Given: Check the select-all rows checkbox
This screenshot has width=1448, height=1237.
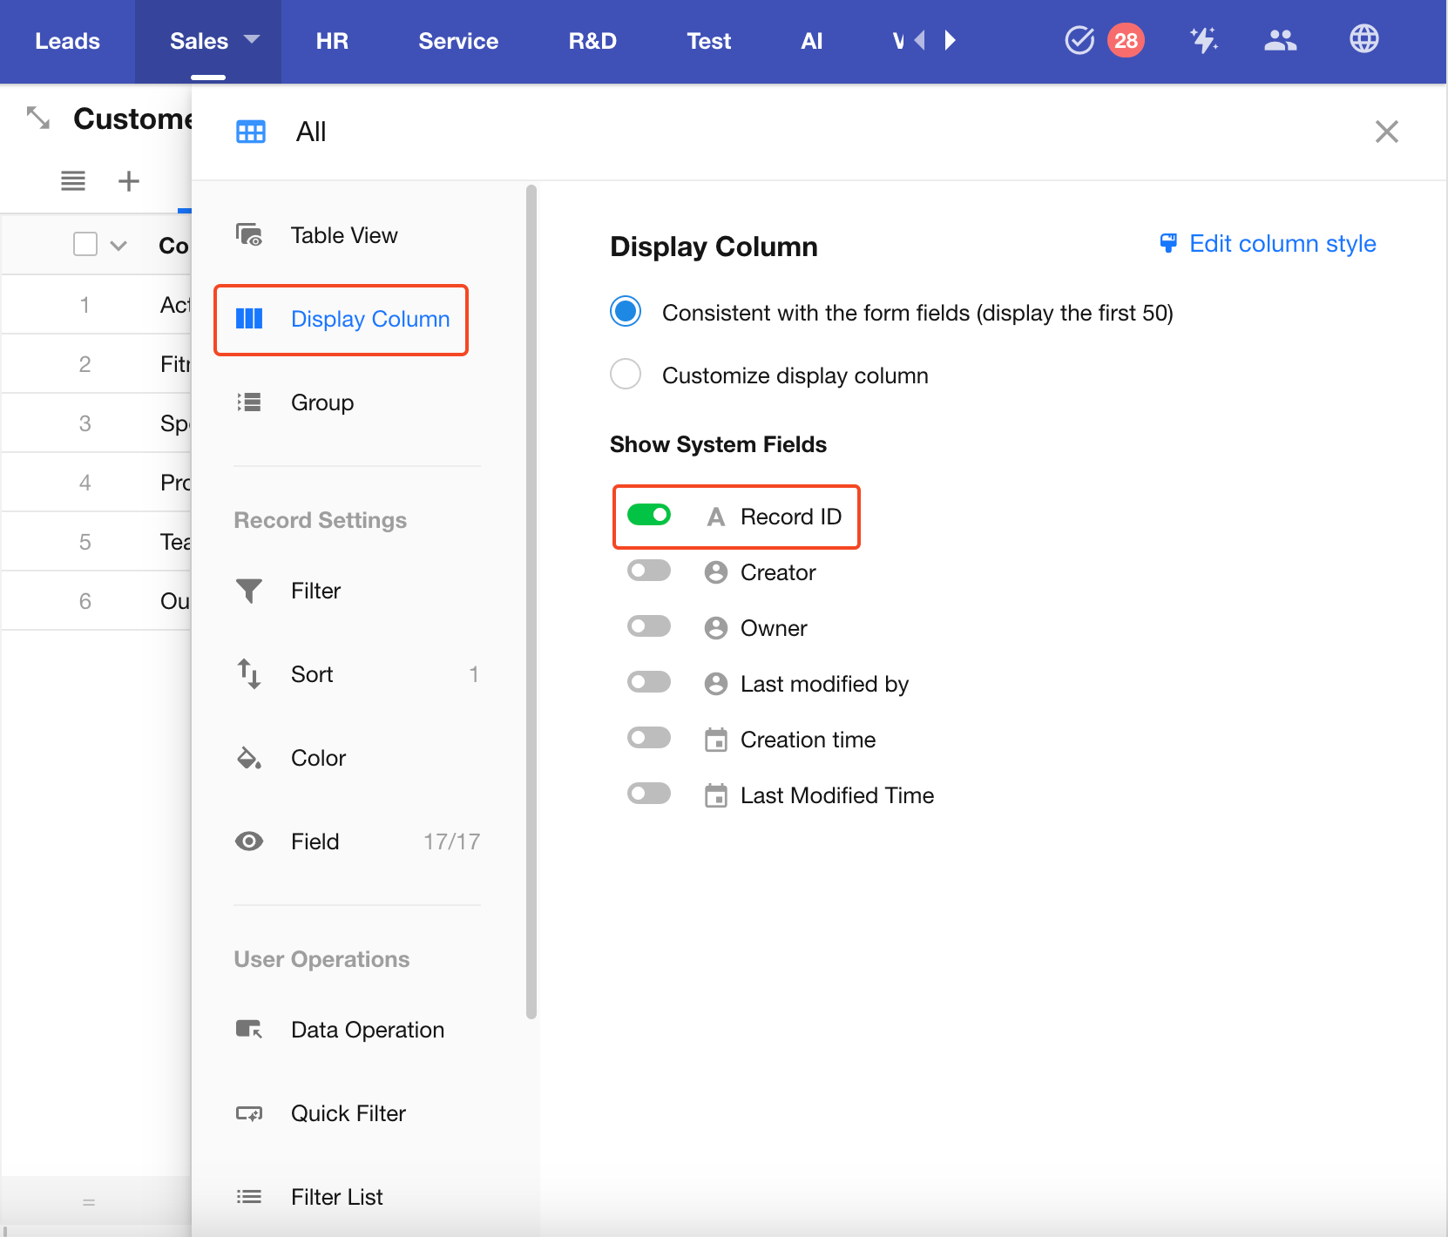Looking at the screenshot, I should point(85,245).
